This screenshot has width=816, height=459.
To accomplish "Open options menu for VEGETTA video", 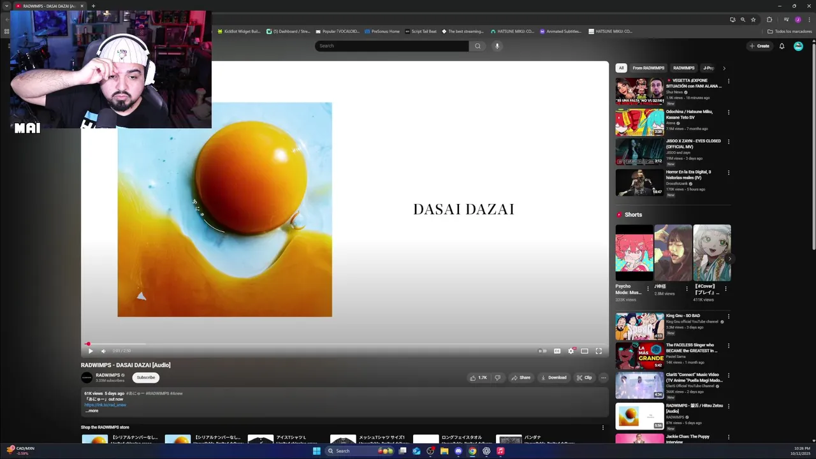I will [729, 81].
